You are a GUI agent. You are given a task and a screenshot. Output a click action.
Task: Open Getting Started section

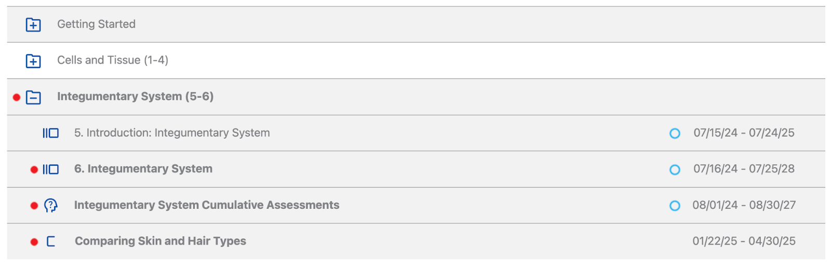(x=96, y=24)
